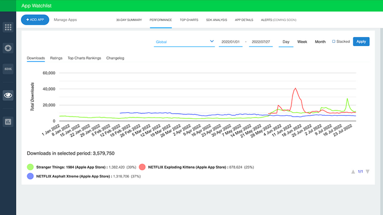Select the eye watchlist sidebar icon
Viewport: 383px width, 215px height.
pos(8,95)
